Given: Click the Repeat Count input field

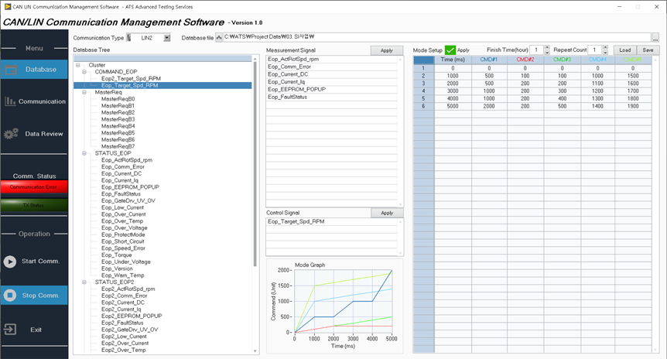Looking at the screenshot, I should pos(595,50).
